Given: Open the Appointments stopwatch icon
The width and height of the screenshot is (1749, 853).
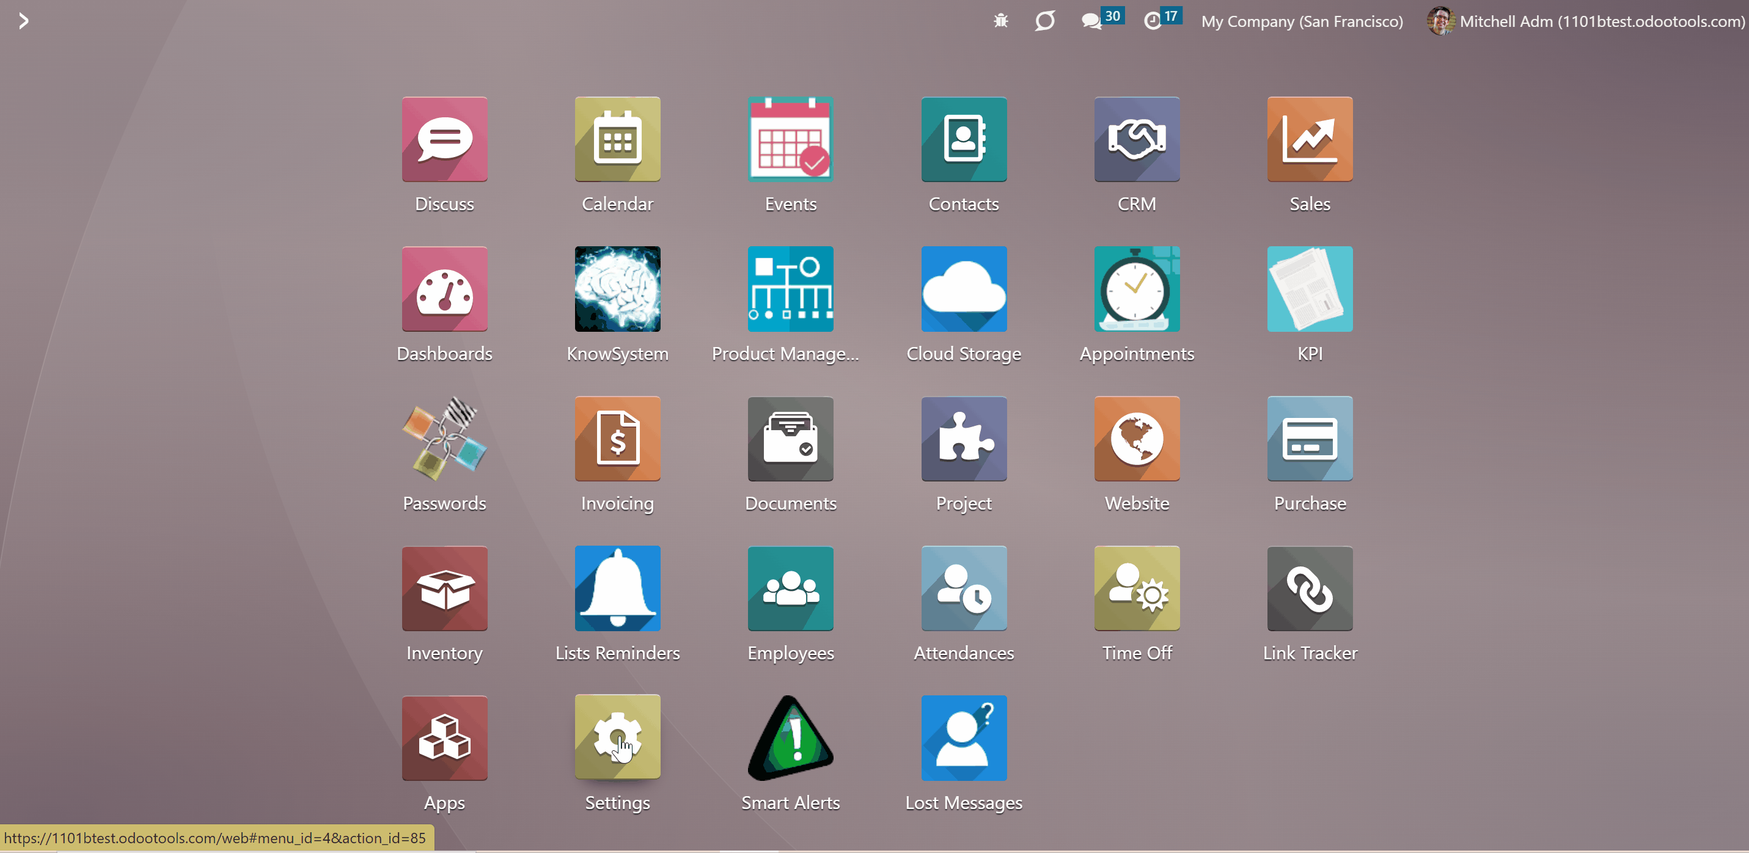Looking at the screenshot, I should 1137,288.
